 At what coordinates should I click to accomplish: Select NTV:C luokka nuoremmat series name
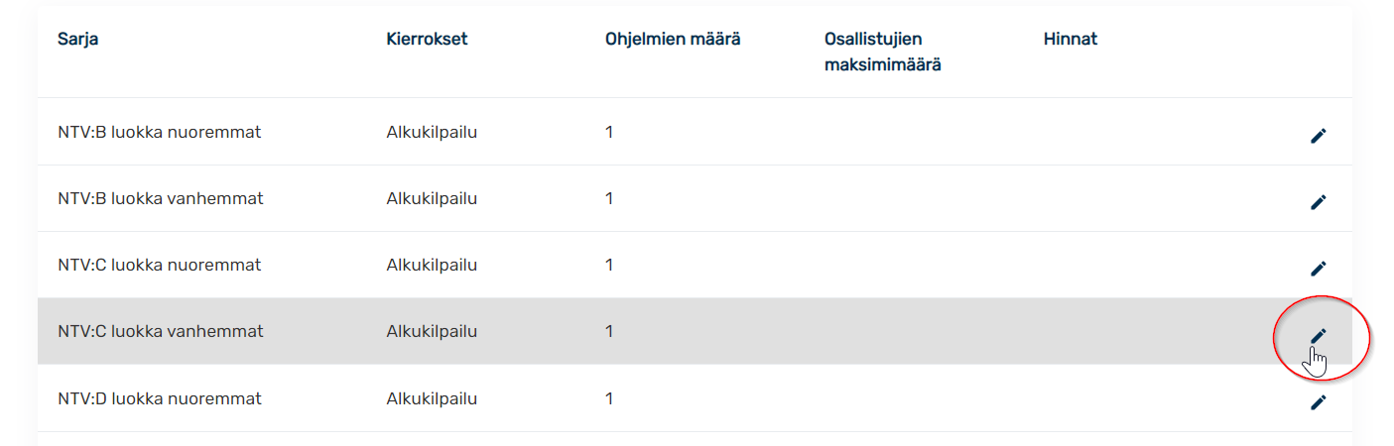tap(160, 265)
